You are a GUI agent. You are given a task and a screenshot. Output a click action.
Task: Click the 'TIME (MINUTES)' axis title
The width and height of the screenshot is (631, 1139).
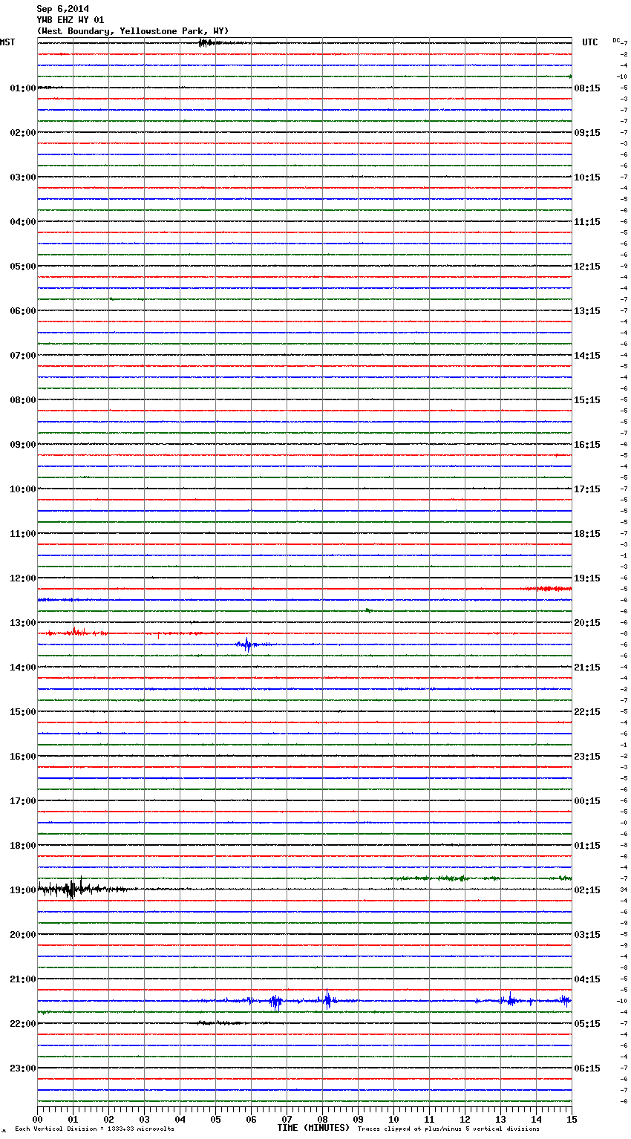tap(313, 1128)
